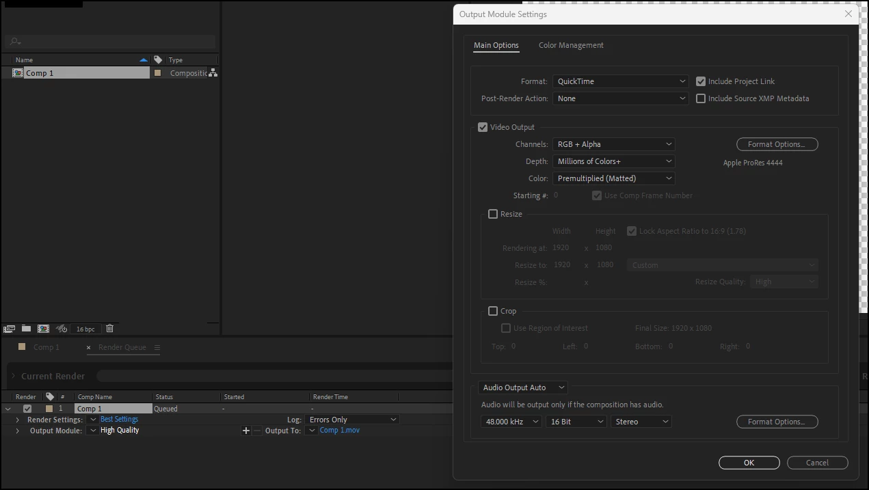
Task: Open the Depth Millions of Colors+ dropdown
Action: [614, 161]
